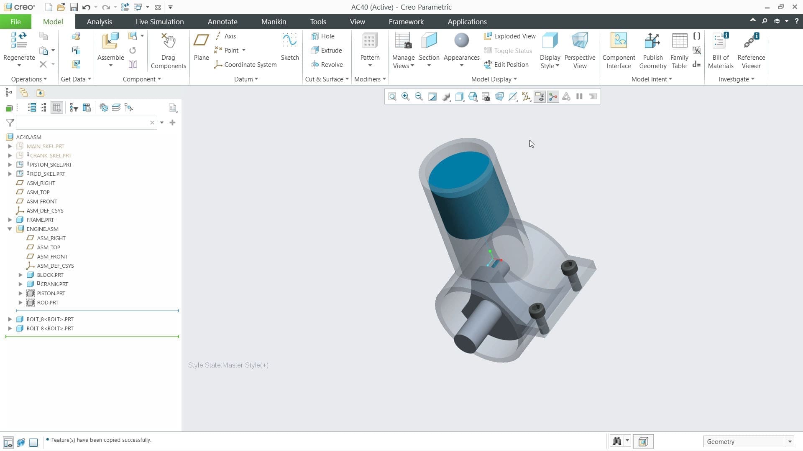Screen dimensions: 803x451
Task: Click the Publish Geometry icon
Action: coord(652,41)
